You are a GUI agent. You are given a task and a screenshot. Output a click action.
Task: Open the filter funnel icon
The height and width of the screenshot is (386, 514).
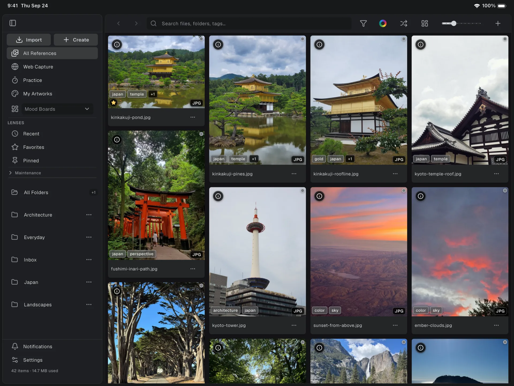click(x=363, y=24)
